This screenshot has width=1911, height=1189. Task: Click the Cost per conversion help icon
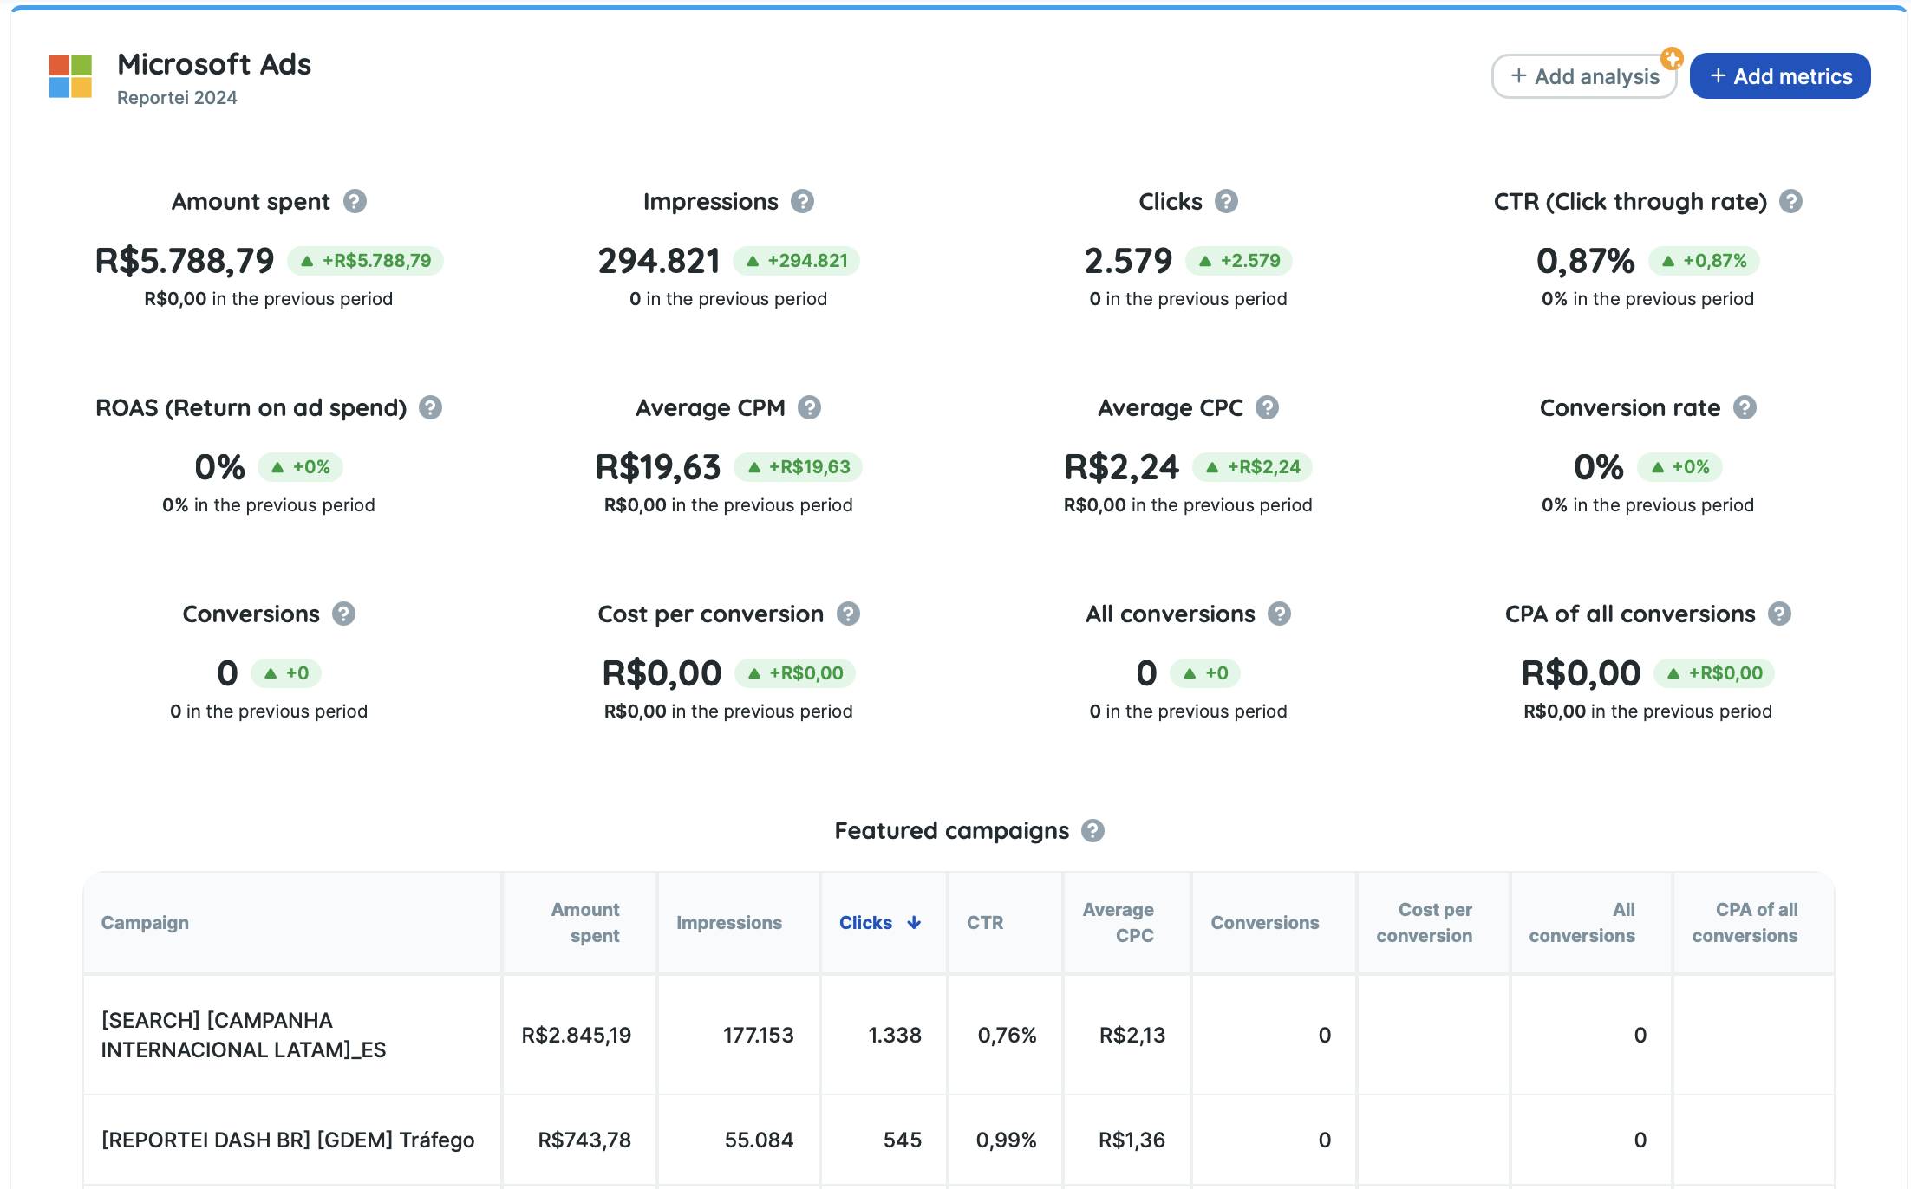848,614
